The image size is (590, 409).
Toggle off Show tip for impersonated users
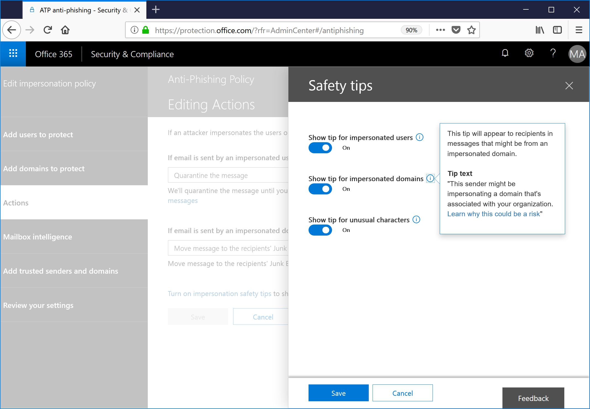point(320,148)
